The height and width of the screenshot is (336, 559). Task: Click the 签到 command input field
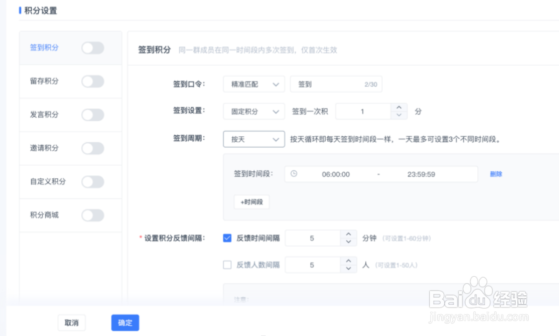pos(336,84)
